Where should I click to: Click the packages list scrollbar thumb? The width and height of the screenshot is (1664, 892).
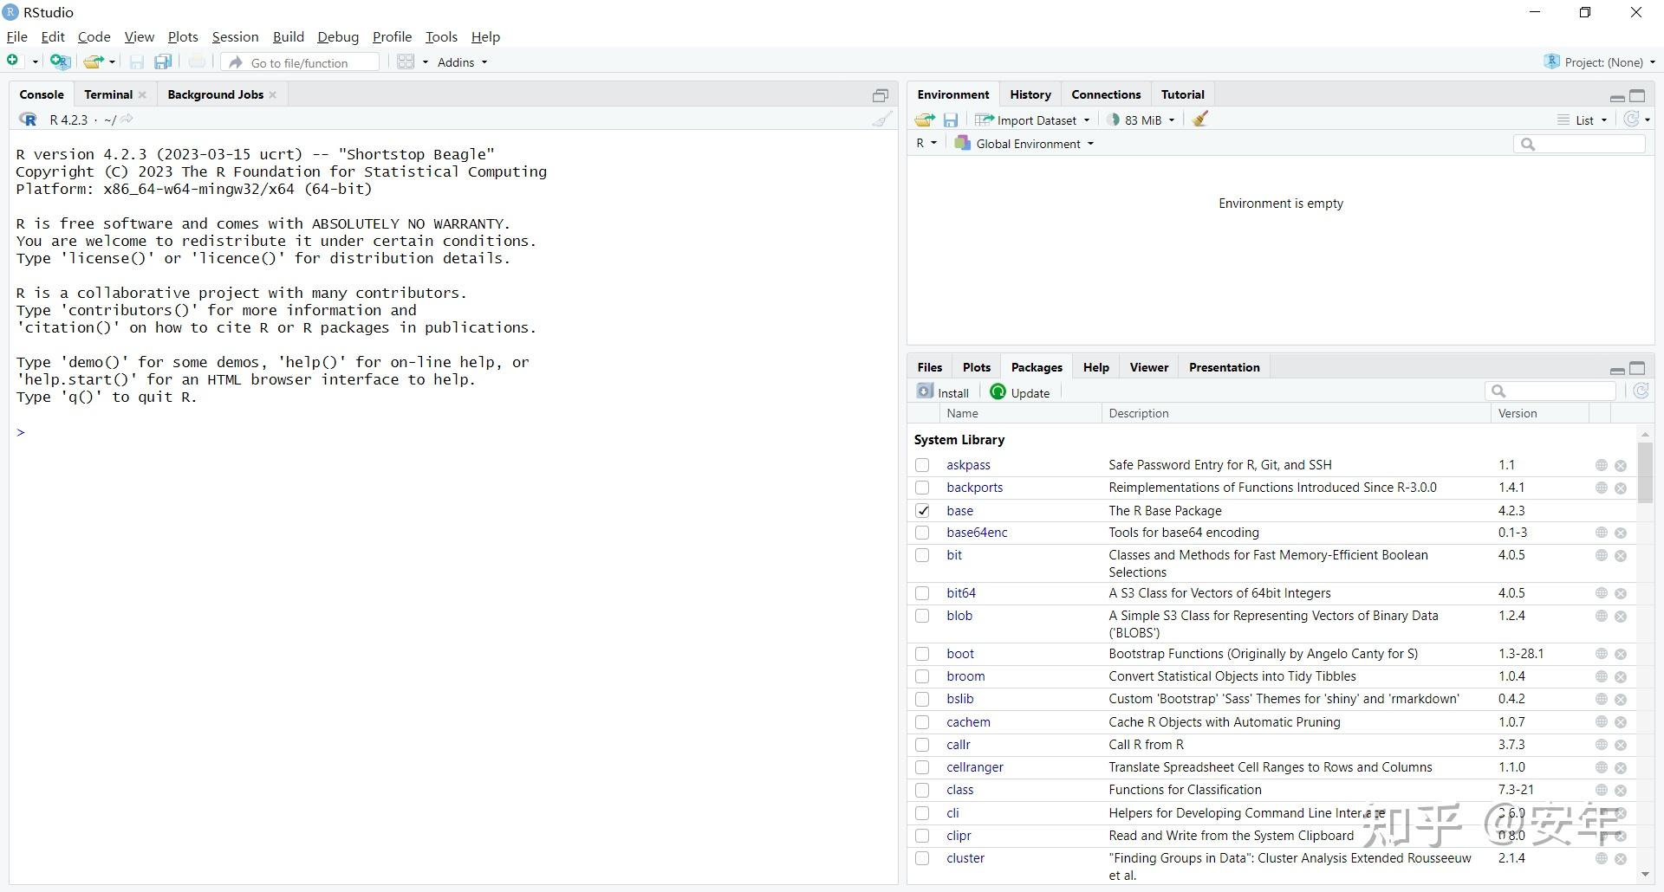(1645, 472)
